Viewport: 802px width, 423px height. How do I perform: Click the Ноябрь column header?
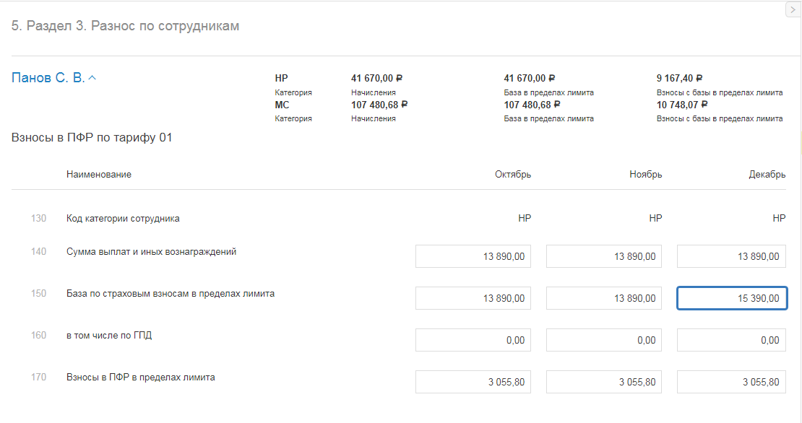click(x=645, y=175)
